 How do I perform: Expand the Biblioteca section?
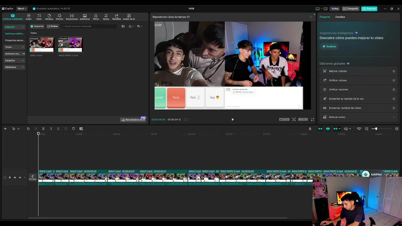(23, 67)
